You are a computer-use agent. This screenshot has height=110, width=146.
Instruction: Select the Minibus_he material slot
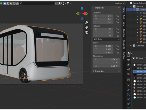coord(139,81)
